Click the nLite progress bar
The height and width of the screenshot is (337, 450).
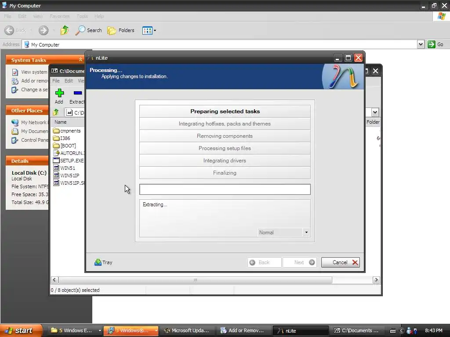point(225,190)
